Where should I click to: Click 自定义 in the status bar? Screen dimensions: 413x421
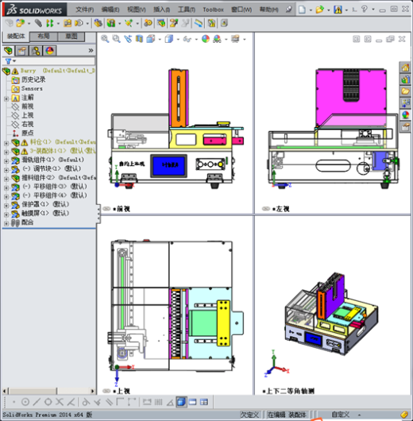341,415
